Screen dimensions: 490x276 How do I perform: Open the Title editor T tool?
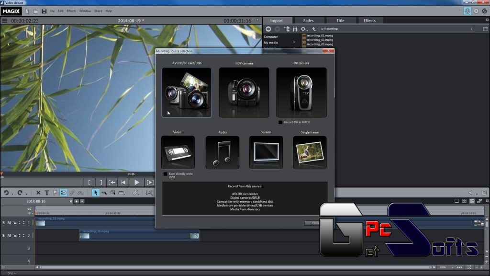pyautogui.click(x=47, y=193)
